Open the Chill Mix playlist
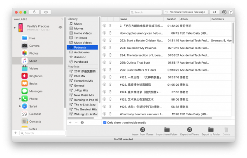This screenshot has width=247, height=158. click(82, 76)
